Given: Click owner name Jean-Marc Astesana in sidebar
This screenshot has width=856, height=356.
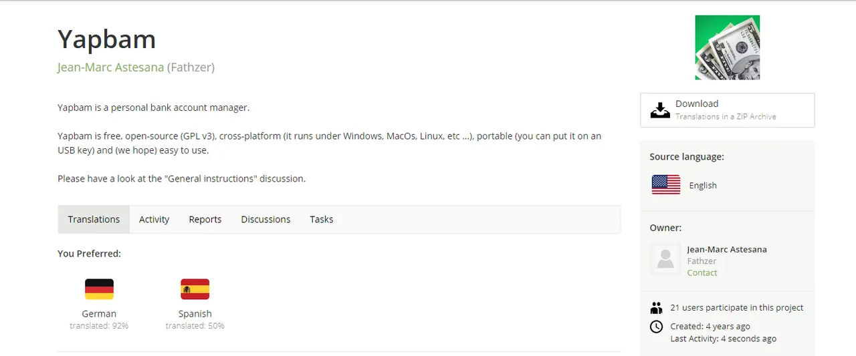Looking at the screenshot, I should pos(727,249).
